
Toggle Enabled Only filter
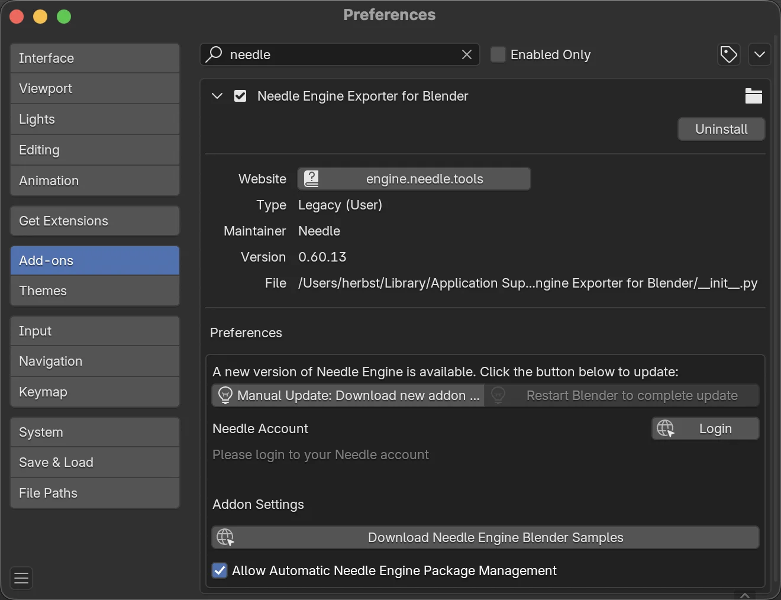(x=498, y=54)
